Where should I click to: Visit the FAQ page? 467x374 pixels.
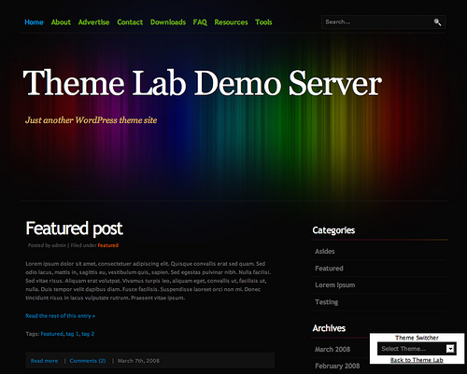200,22
